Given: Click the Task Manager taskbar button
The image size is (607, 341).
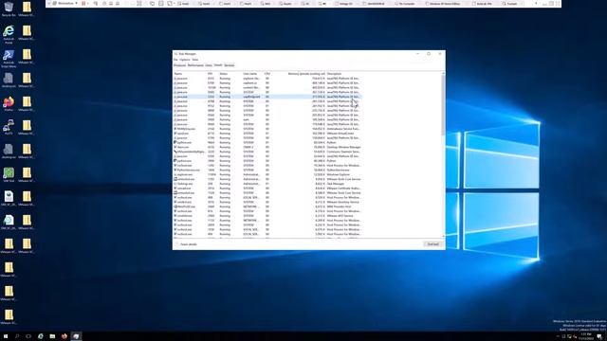Looking at the screenshot, I should (x=76, y=336).
